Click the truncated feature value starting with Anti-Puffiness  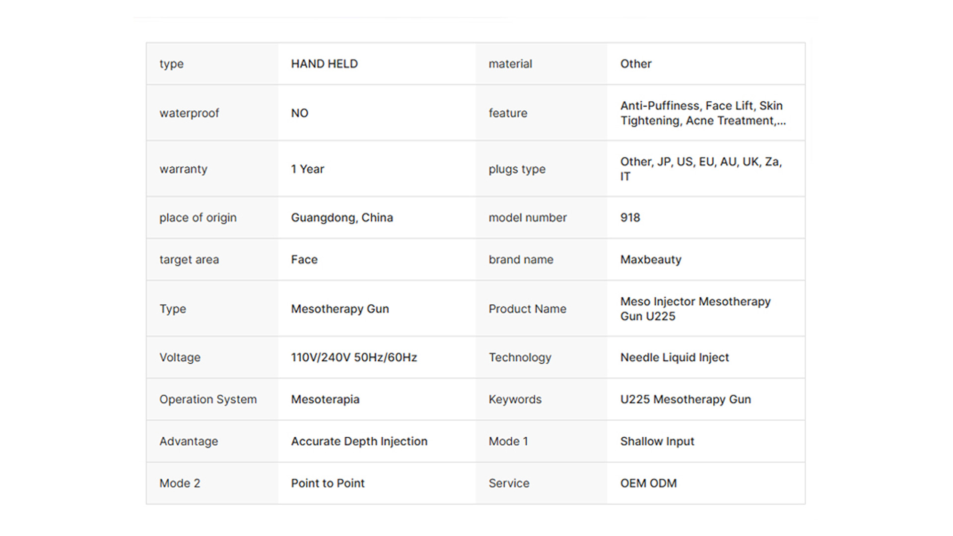pos(702,113)
